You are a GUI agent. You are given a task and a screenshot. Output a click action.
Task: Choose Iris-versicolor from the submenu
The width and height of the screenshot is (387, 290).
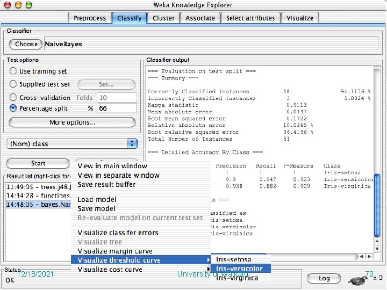241,269
